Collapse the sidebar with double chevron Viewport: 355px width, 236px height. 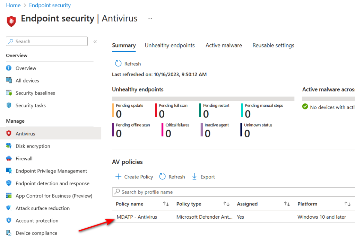tap(95, 41)
